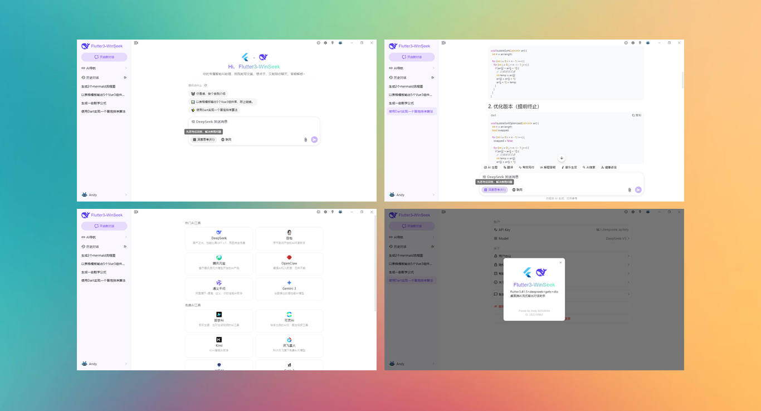Click attachment paperclip in top-left welcome window
The height and width of the screenshot is (411, 761).
point(305,140)
